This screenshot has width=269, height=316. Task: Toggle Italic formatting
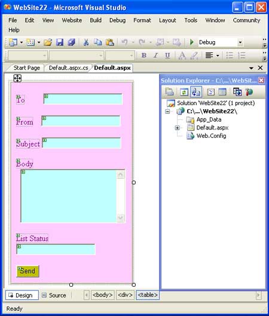(x=155, y=55)
